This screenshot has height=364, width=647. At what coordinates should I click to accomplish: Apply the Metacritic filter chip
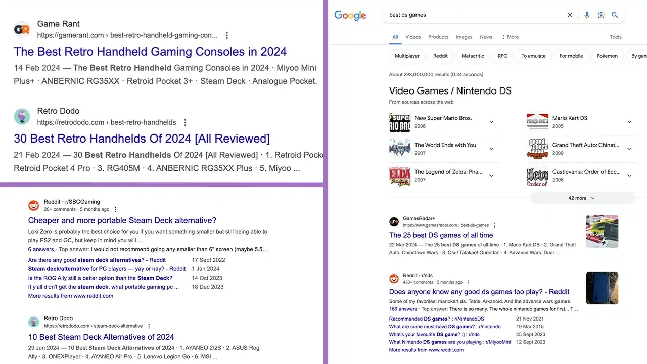(x=473, y=56)
